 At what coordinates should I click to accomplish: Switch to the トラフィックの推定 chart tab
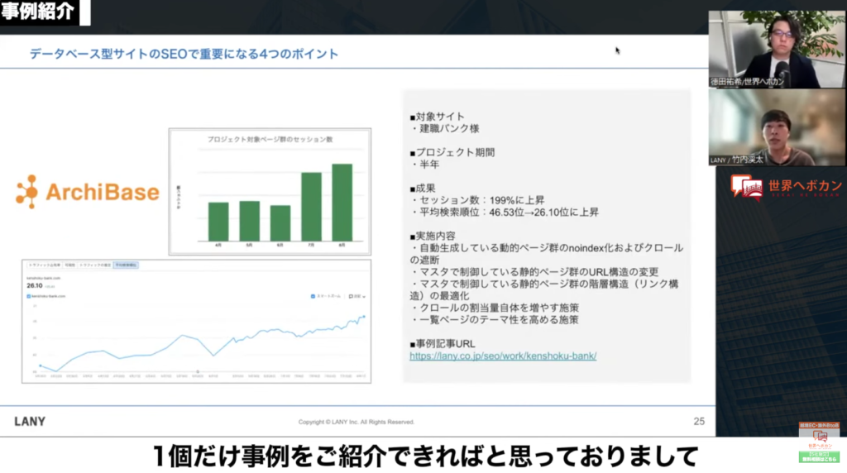[95, 265]
